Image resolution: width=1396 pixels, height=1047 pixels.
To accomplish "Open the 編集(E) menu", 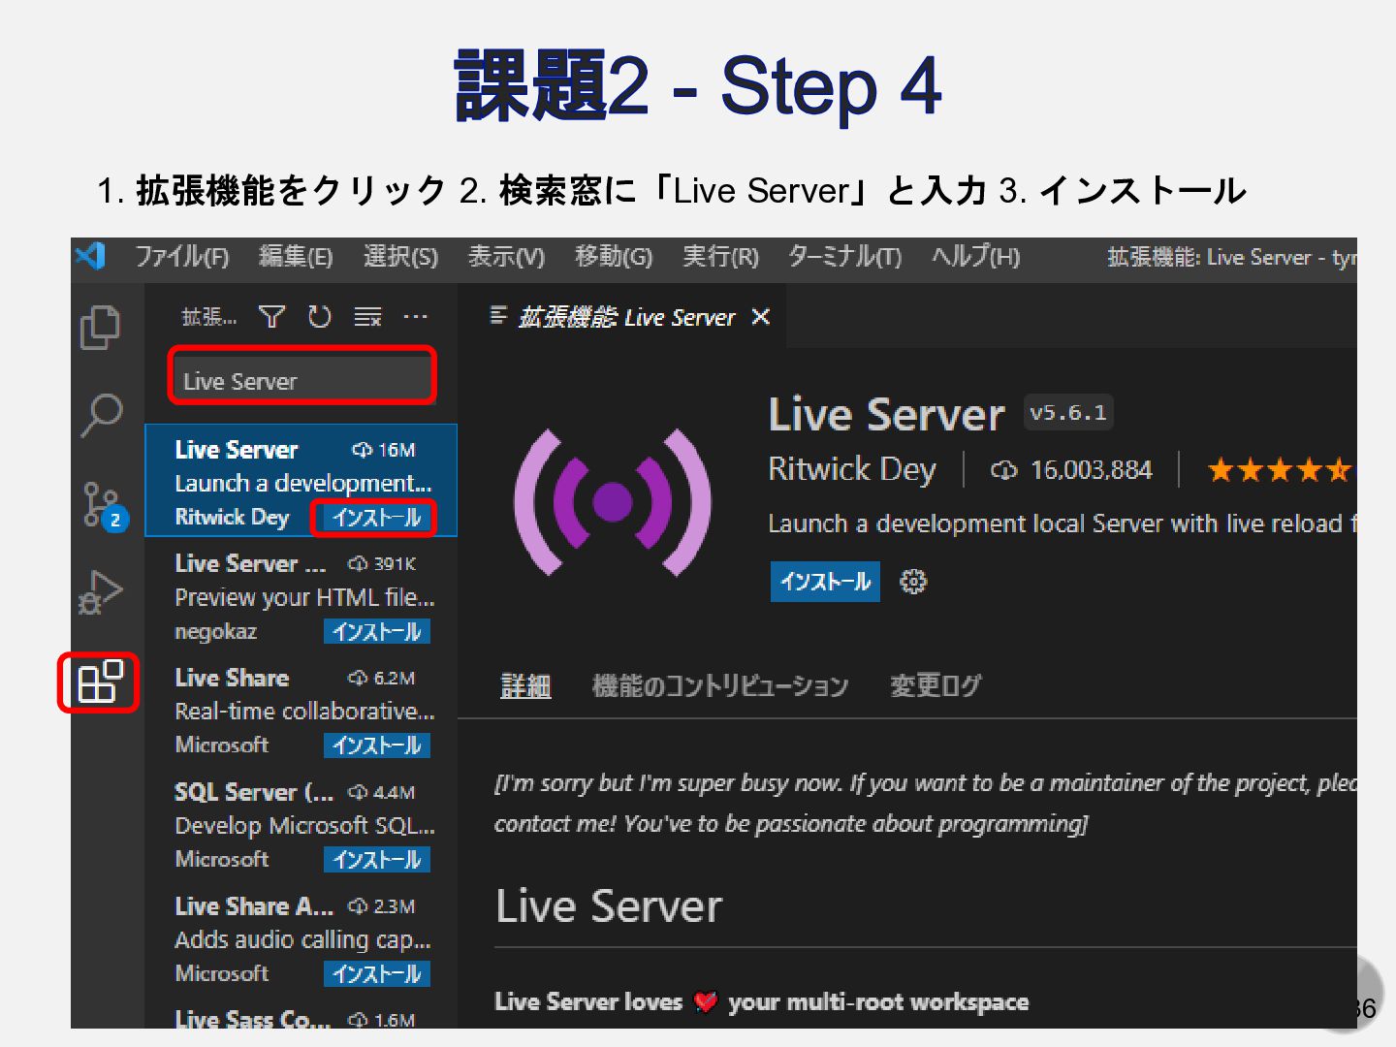I will pos(296,257).
